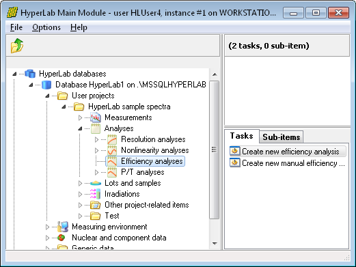Image resolution: width=356 pixels, height=267 pixels.
Task: Collapse the HyperLab databases root node
Action: [x=14, y=74]
